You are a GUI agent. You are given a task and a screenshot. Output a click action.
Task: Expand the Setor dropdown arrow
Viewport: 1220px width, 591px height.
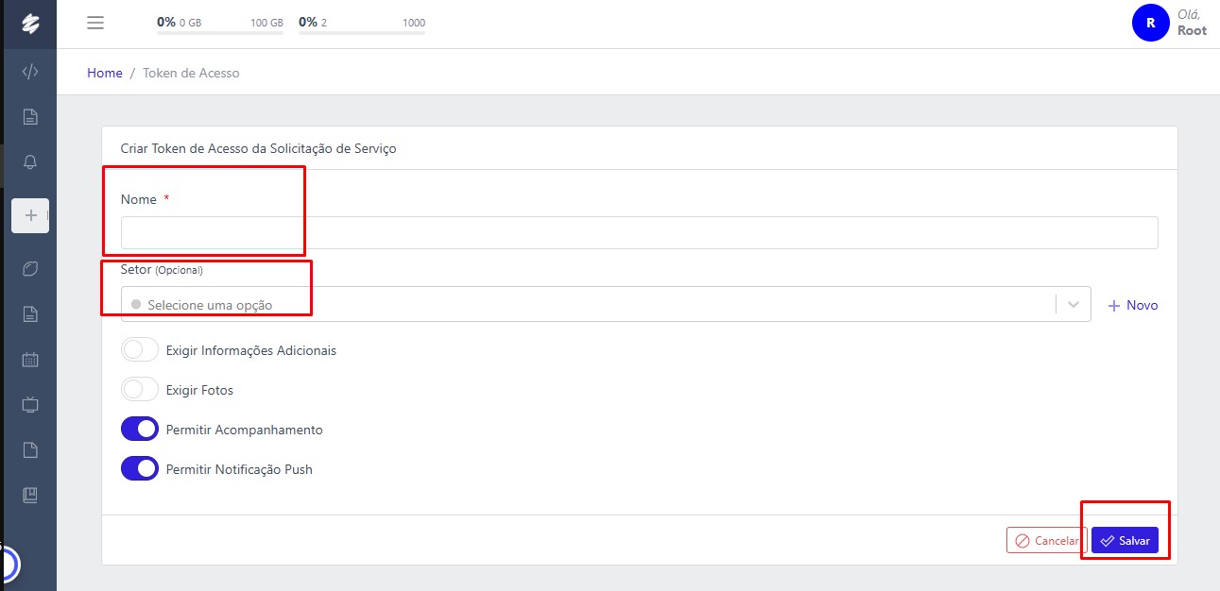pos(1074,305)
